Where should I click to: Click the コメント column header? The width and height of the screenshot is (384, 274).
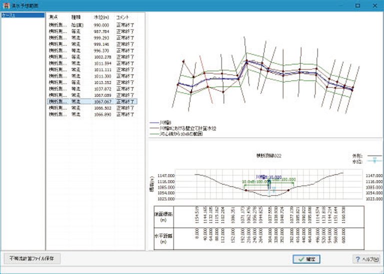click(x=122, y=17)
